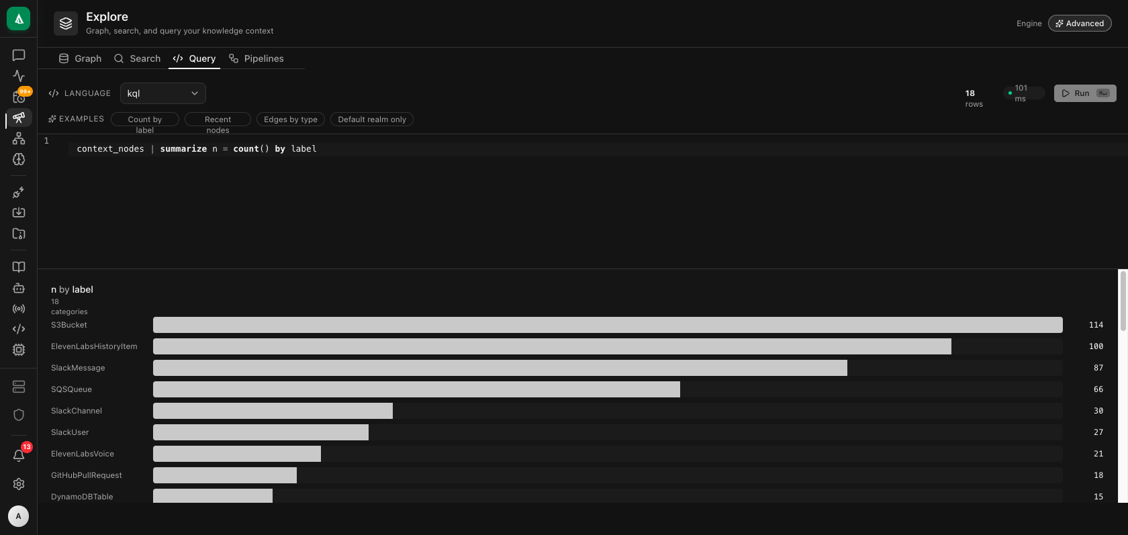Open the open-book icon in sidebar
The width and height of the screenshot is (1128, 535).
19,267
